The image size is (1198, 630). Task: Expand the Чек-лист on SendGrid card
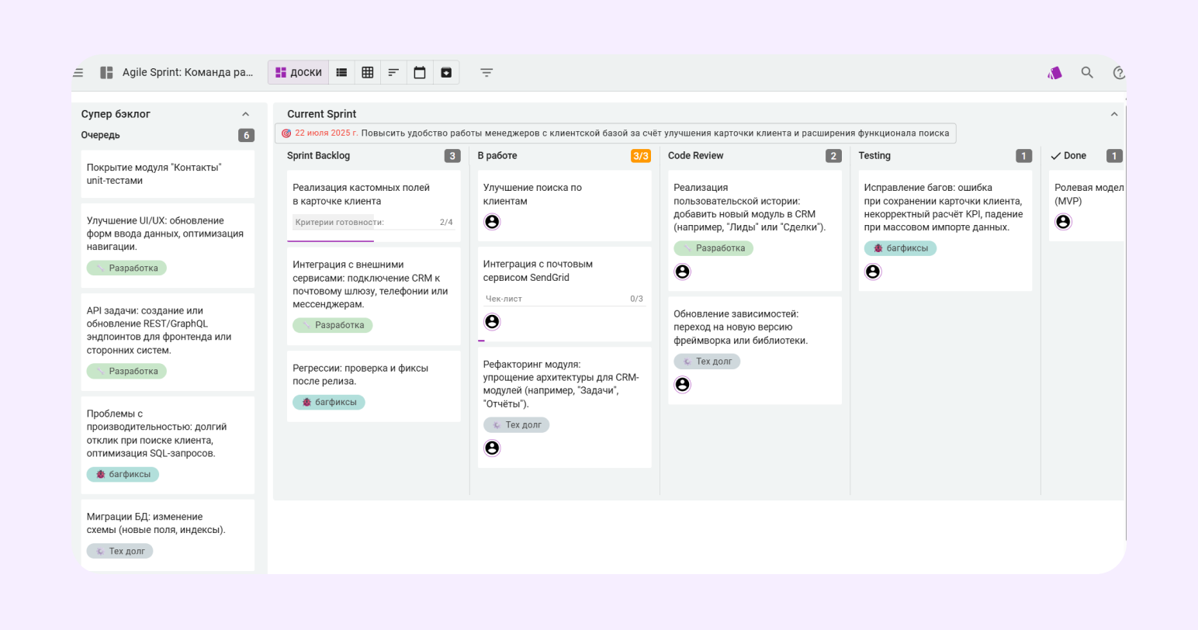point(563,299)
